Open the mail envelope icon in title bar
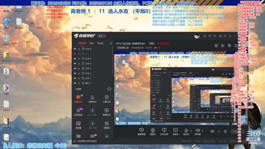Image resolution: width=265 pixels, height=149 pixels. pos(210,36)
